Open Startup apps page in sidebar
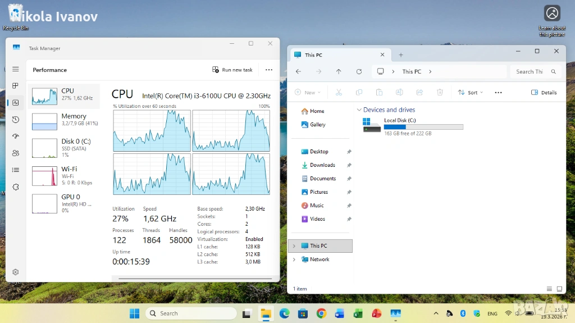Image resolution: width=575 pixels, height=323 pixels. (16, 137)
